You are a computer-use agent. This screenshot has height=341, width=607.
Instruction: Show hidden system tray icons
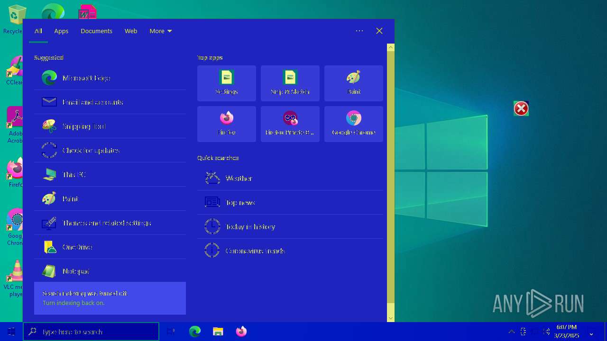pos(512,332)
